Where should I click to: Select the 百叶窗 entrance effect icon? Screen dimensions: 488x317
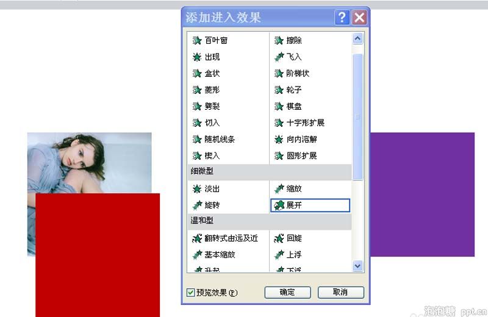pos(197,41)
